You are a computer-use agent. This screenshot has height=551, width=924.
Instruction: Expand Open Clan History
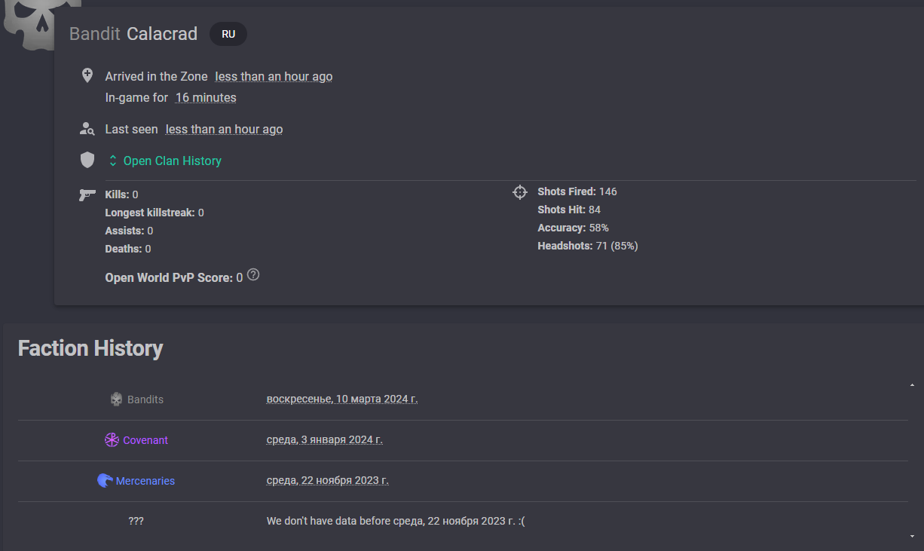pos(164,161)
